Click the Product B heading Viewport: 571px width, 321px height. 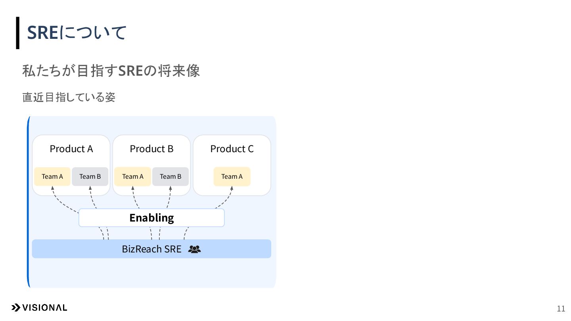(152, 149)
